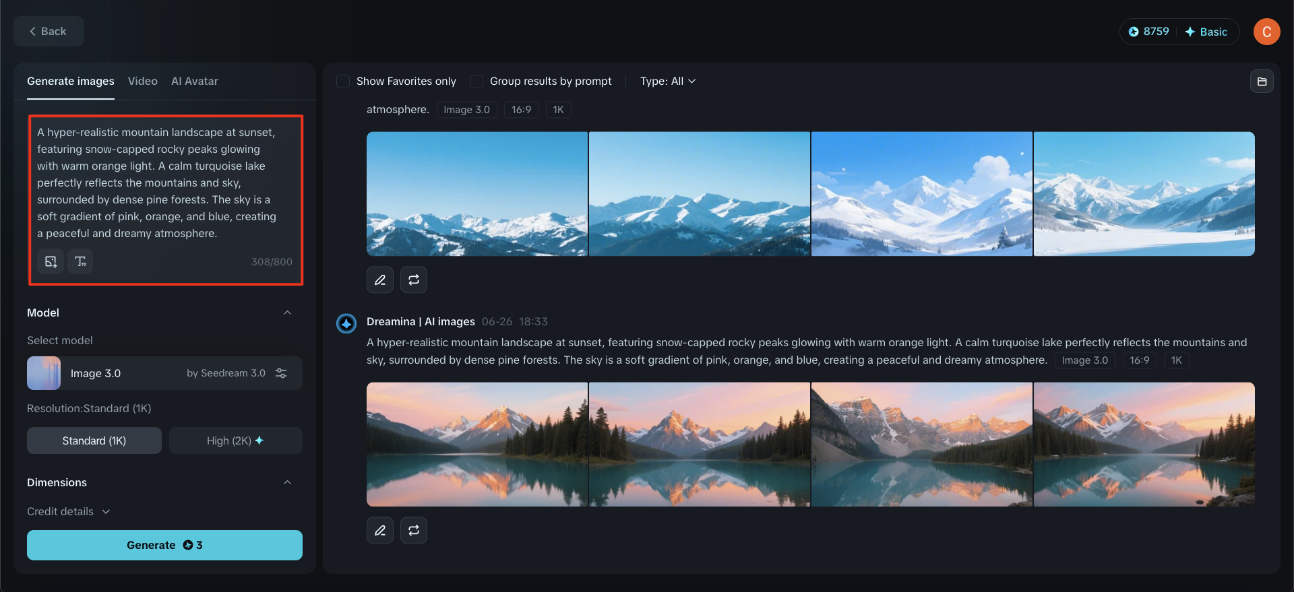Switch to the Generate images tab
1294x592 pixels.
71,81
